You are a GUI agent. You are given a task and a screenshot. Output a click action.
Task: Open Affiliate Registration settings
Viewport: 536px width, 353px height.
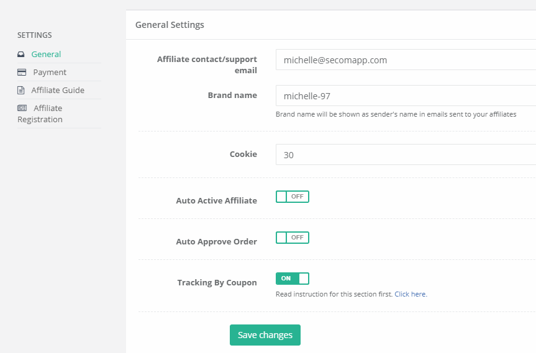pyautogui.click(x=40, y=114)
